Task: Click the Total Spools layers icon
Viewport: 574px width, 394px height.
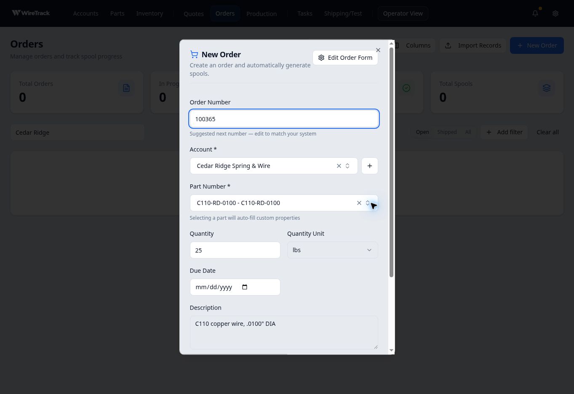Action: point(547,88)
